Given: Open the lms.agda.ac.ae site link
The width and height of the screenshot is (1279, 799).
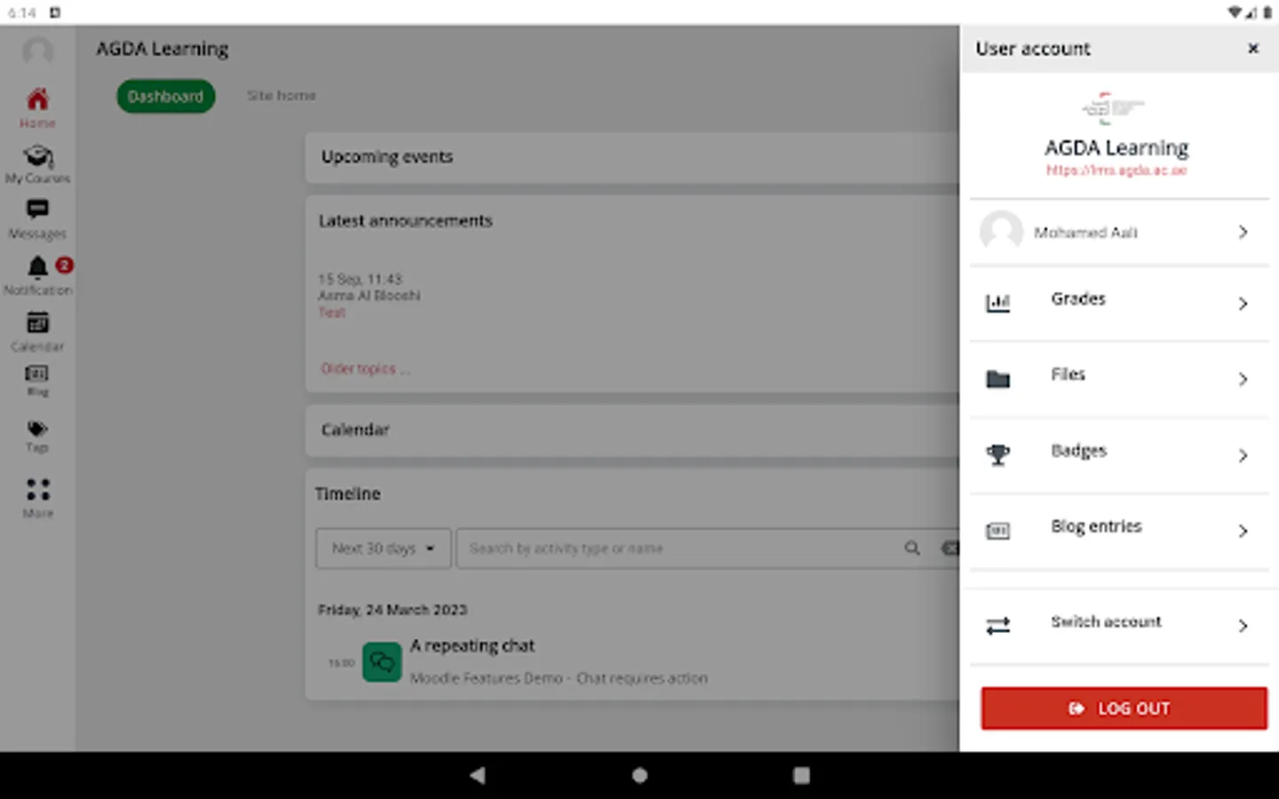Looking at the screenshot, I should [1116, 170].
